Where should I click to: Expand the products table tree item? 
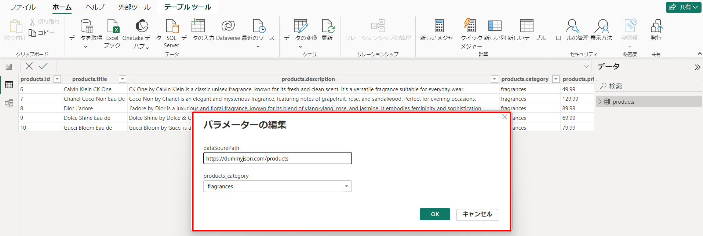(600, 102)
